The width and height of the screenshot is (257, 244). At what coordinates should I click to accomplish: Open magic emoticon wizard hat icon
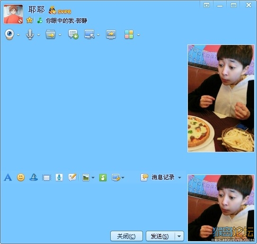click(34, 177)
